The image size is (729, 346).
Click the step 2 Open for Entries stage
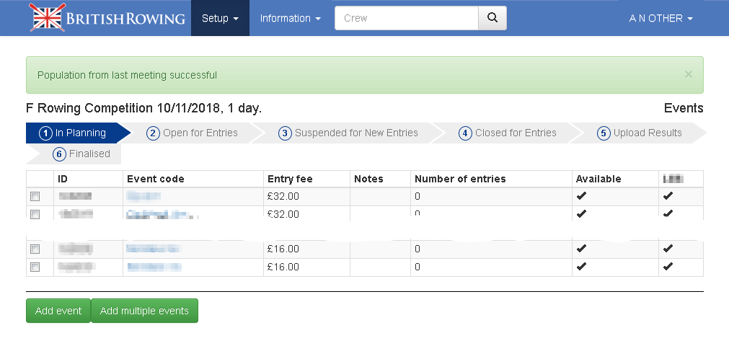coord(193,133)
